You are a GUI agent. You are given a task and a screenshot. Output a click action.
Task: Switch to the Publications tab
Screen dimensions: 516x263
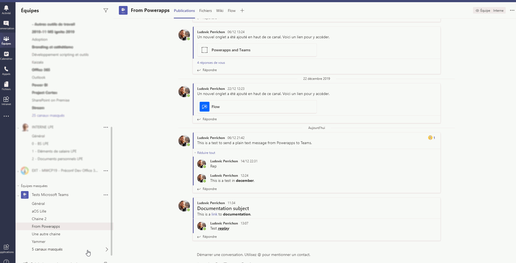tap(184, 11)
